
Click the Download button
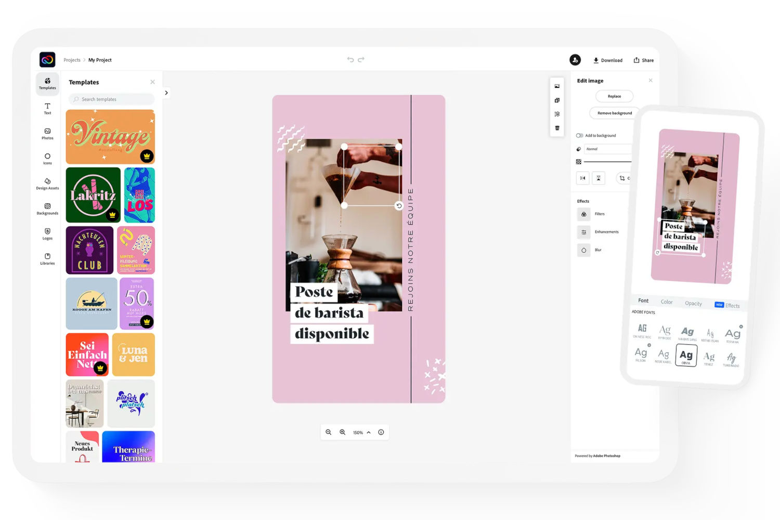[608, 60]
